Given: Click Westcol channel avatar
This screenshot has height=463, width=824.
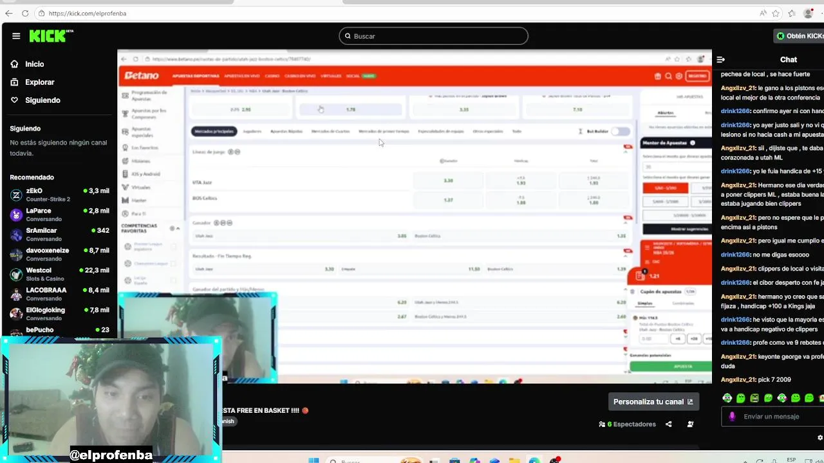Looking at the screenshot, I should (x=16, y=275).
